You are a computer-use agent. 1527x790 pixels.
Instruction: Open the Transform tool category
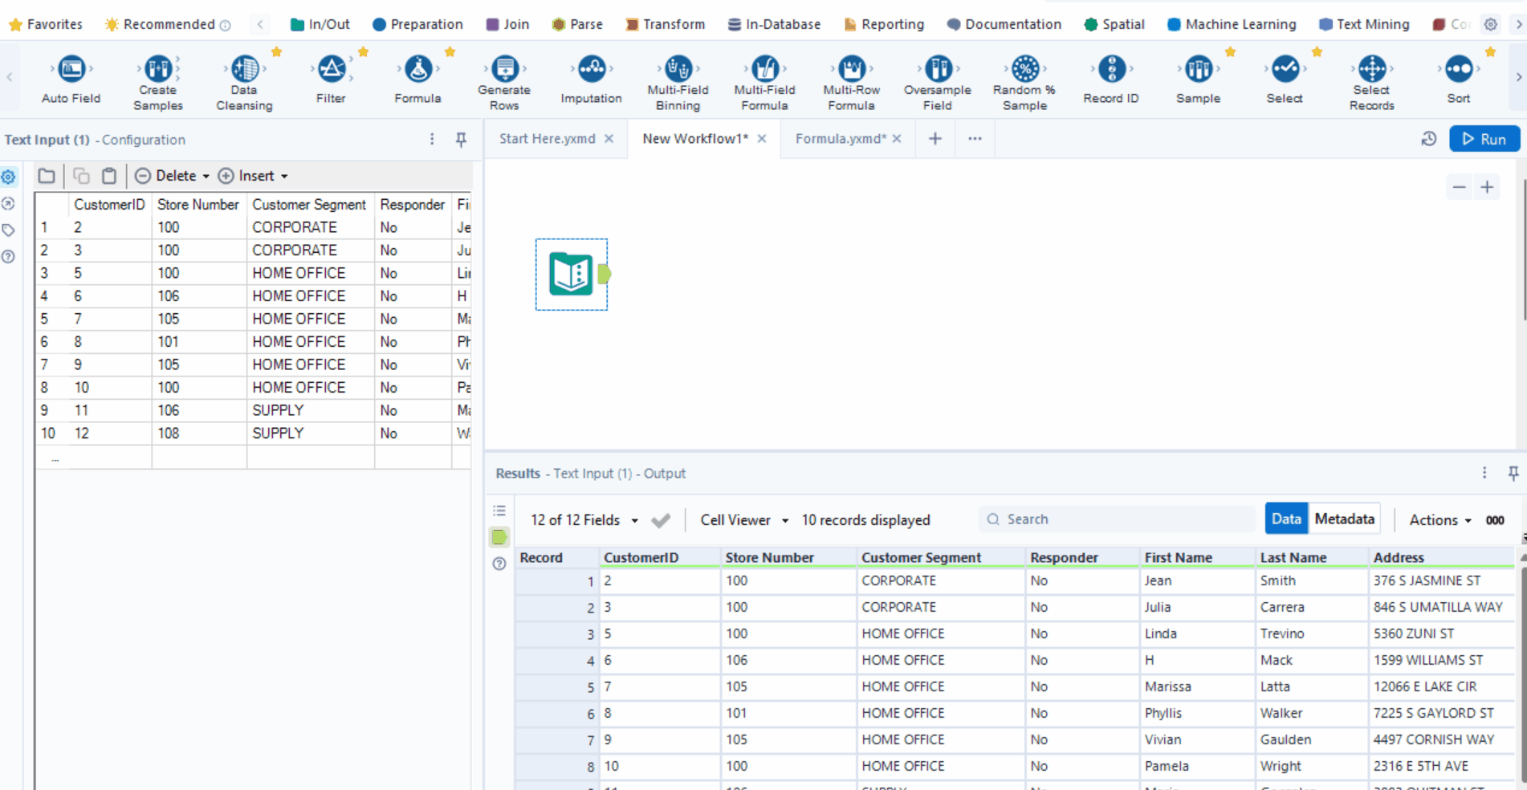pyautogui.click(x=666, y=24)
